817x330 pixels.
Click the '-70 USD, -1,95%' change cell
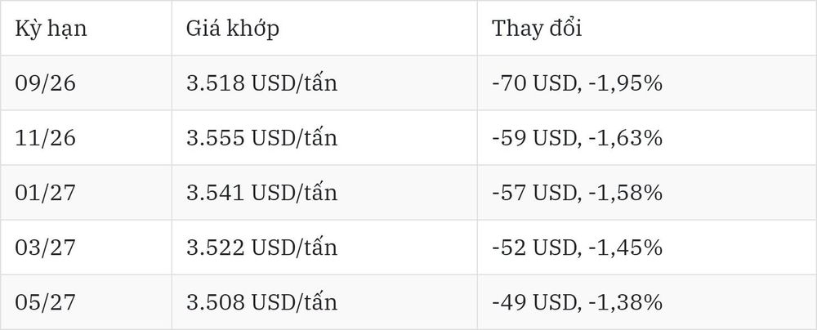(646, 82)
